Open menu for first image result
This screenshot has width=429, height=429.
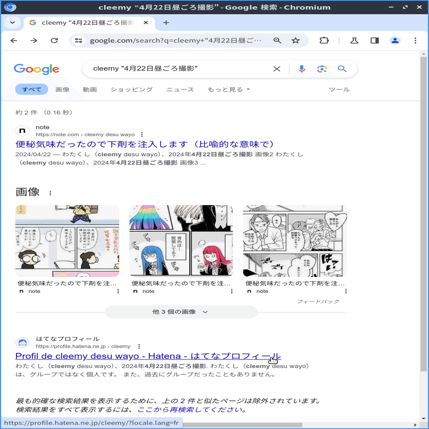coord(118,291)
